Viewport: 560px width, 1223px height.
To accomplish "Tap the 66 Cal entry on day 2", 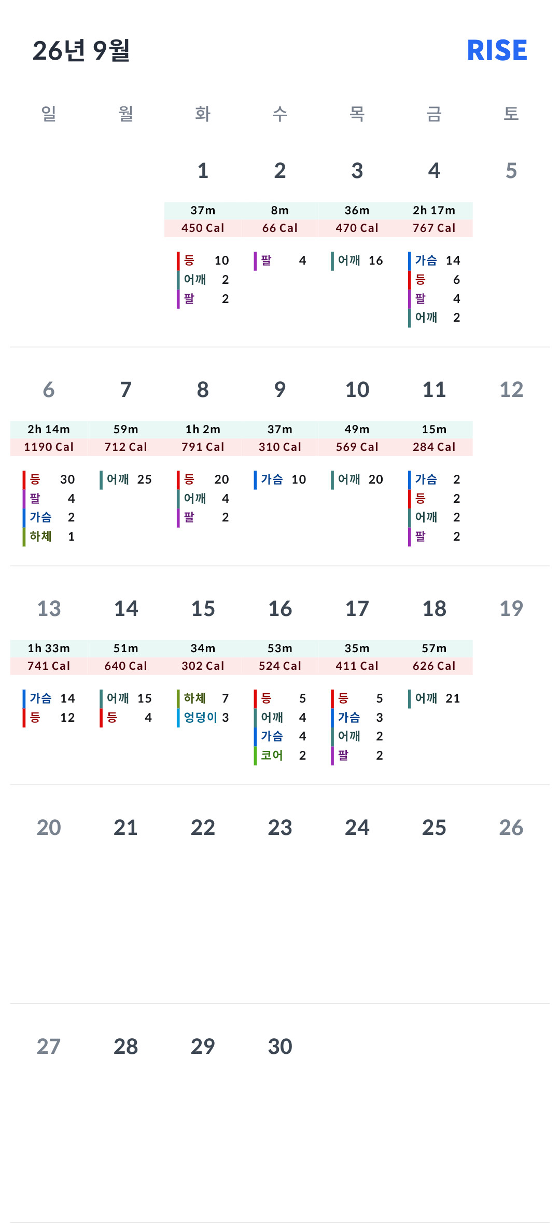I will pos(280,228).
